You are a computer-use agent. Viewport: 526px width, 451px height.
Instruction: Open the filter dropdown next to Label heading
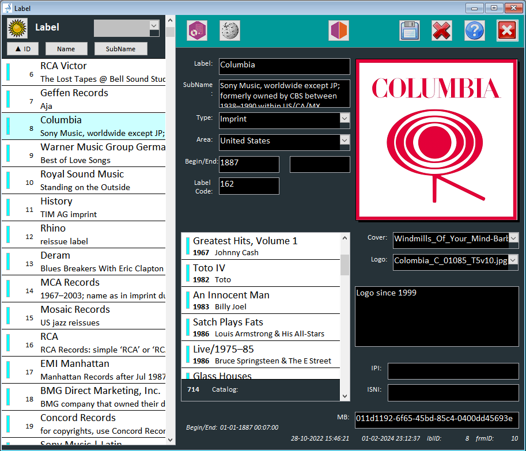(x=154, y=25)
